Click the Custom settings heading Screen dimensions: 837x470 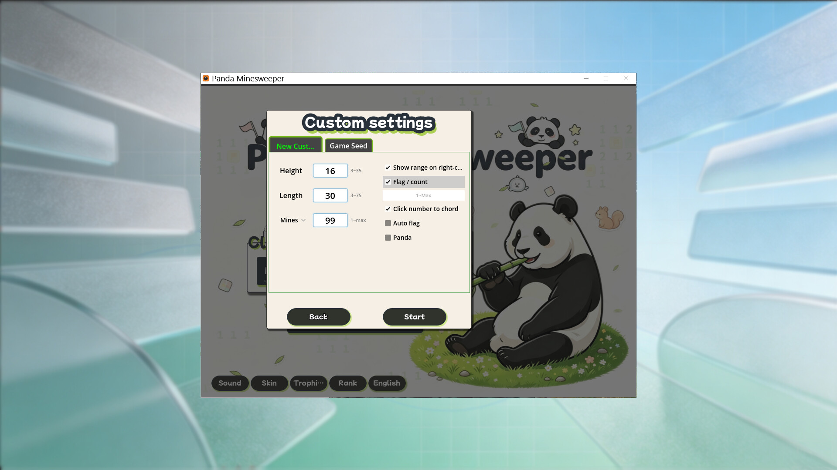pyautogui.click(x=369, y=123)
